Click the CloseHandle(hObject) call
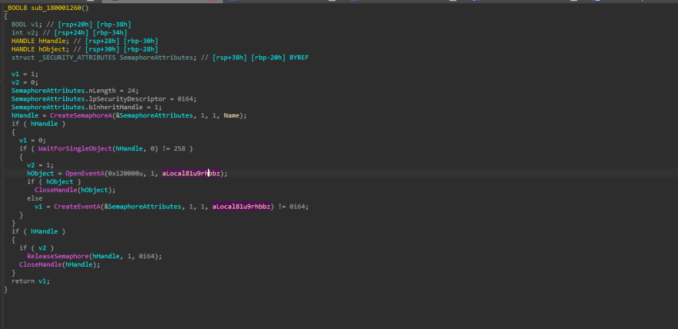 coord(75,190)
